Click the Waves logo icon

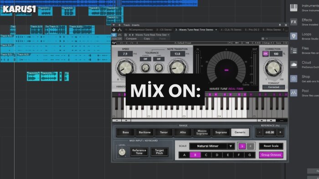114,43
